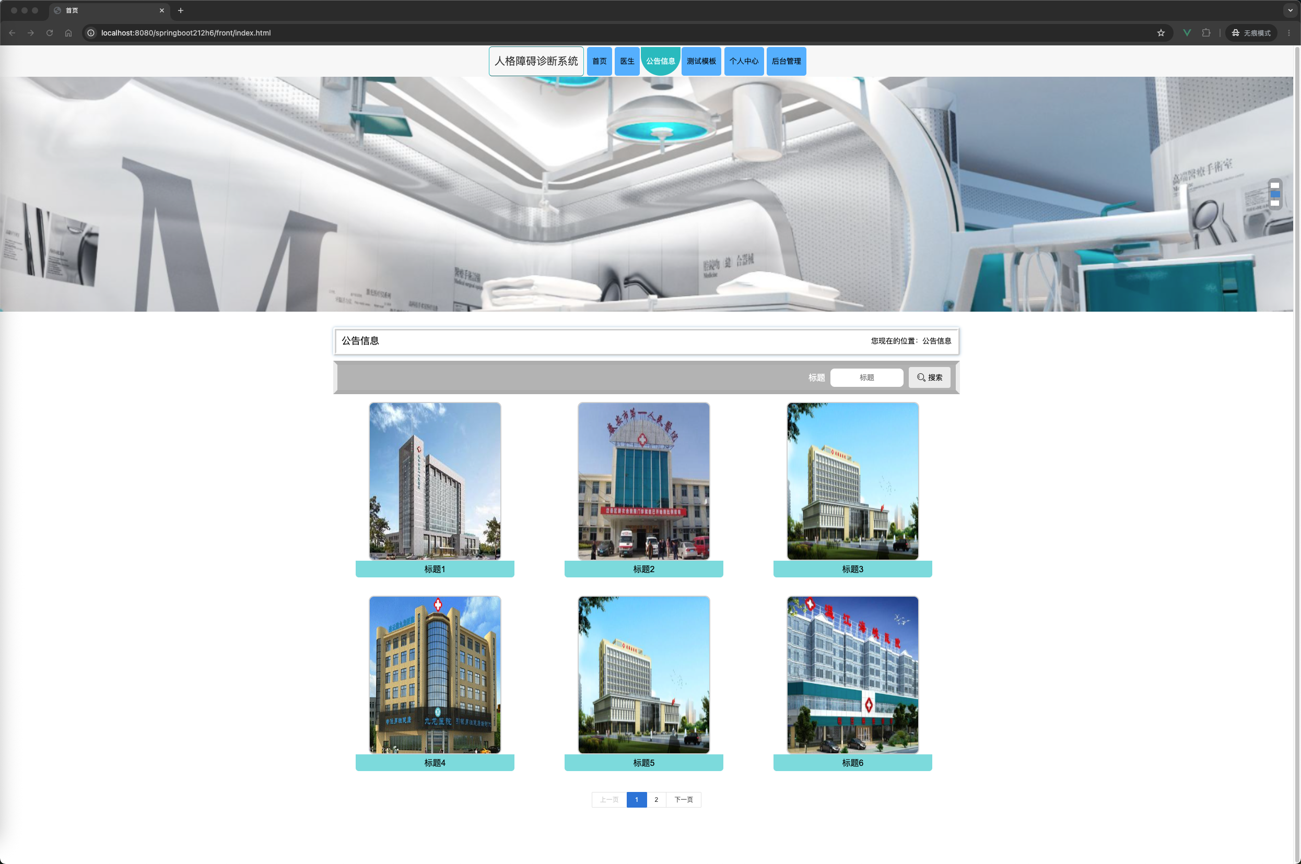Click the 标题6 caption label

point(853,763)
